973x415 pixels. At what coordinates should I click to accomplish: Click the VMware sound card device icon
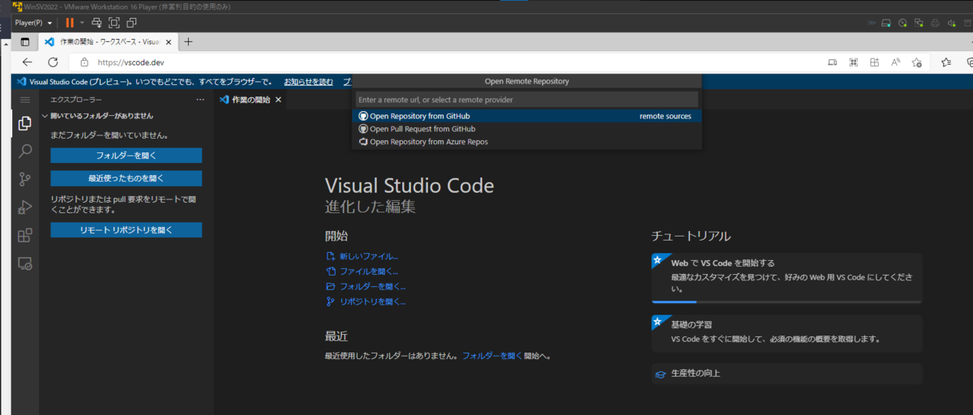coord(952,23)
